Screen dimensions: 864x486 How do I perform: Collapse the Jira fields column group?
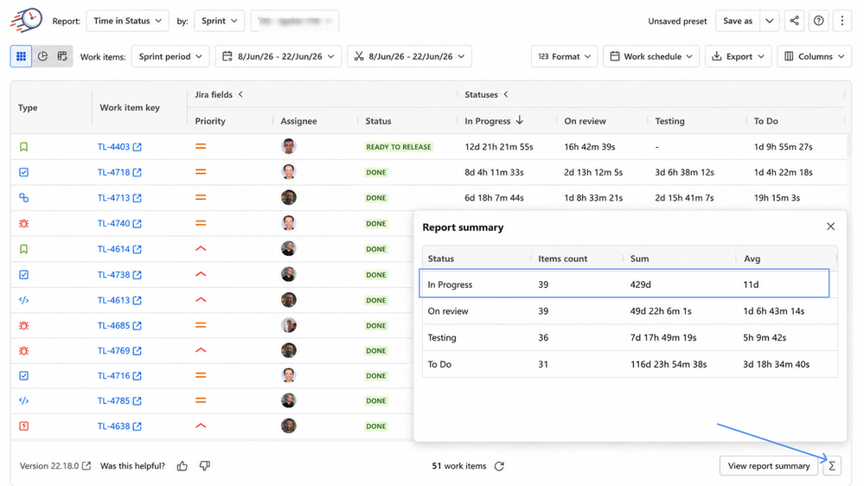tap(240, 94)
